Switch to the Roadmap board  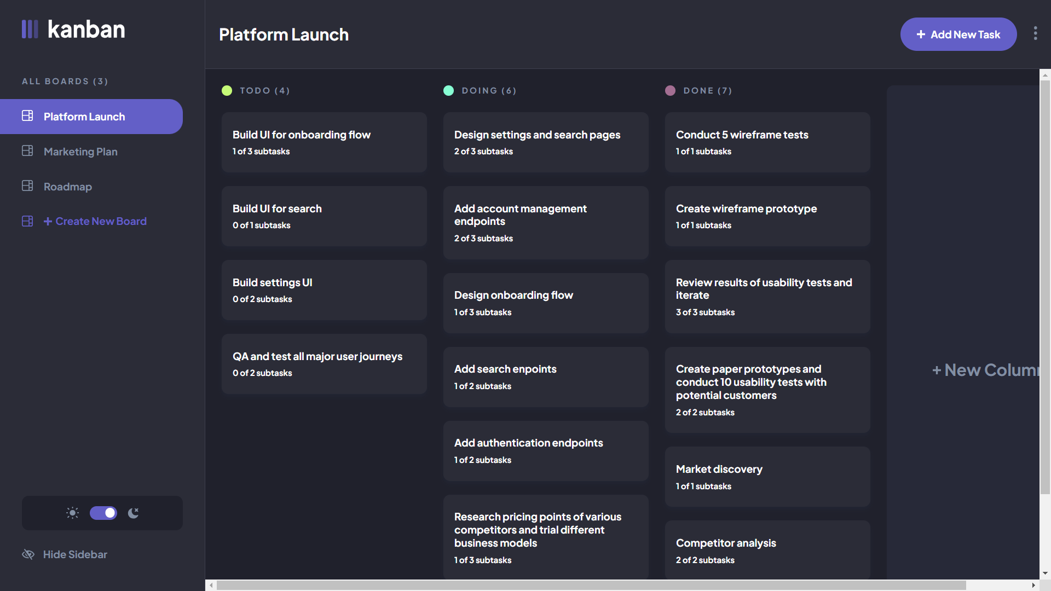[x=68, y=187]
